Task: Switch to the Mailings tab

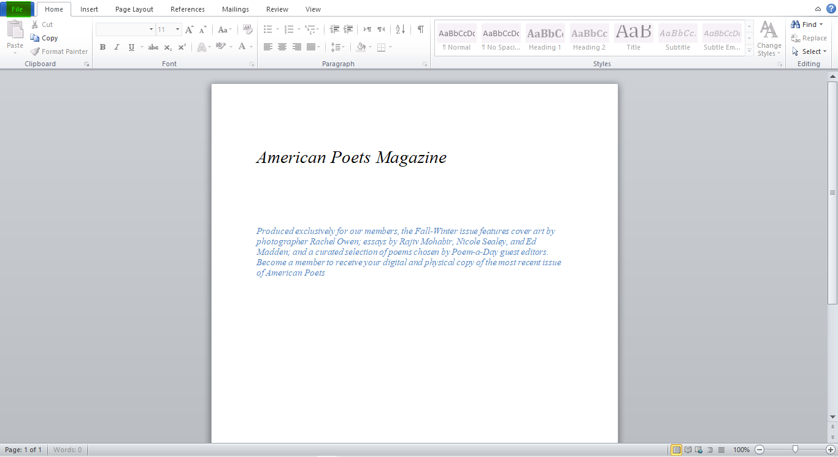Action: click(x=236, y=9)
